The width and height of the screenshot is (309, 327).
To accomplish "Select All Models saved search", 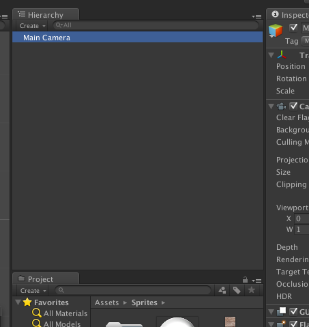I will [x=62, y=324].
